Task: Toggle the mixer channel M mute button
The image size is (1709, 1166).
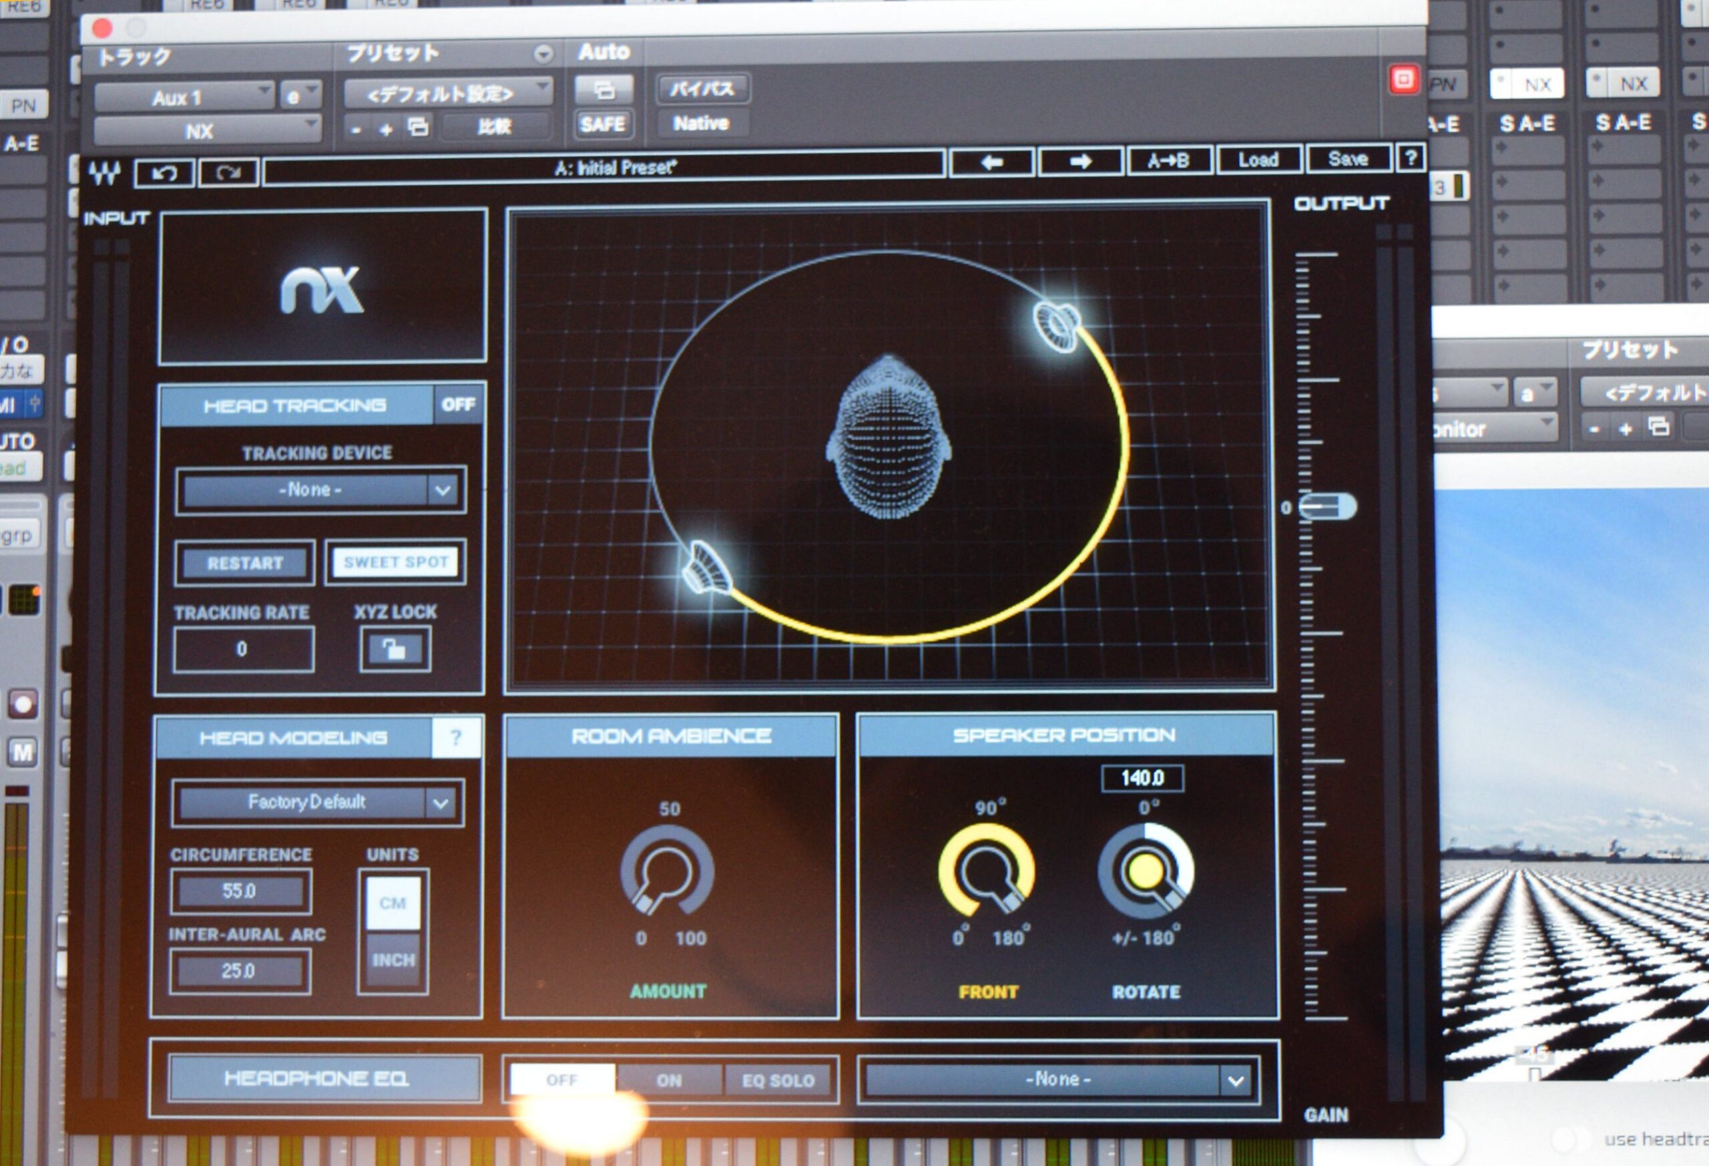Action: pyautogui.click(x=22, y=752)
